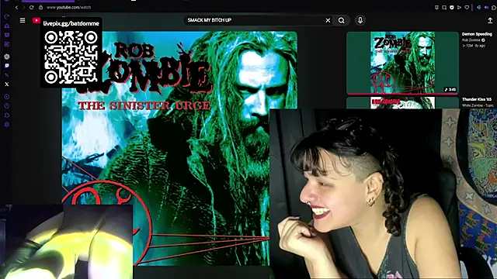Viewport: 497px width, 279px height.
Task: Open the YouTube hamburger guide menu
Action: 23,20
